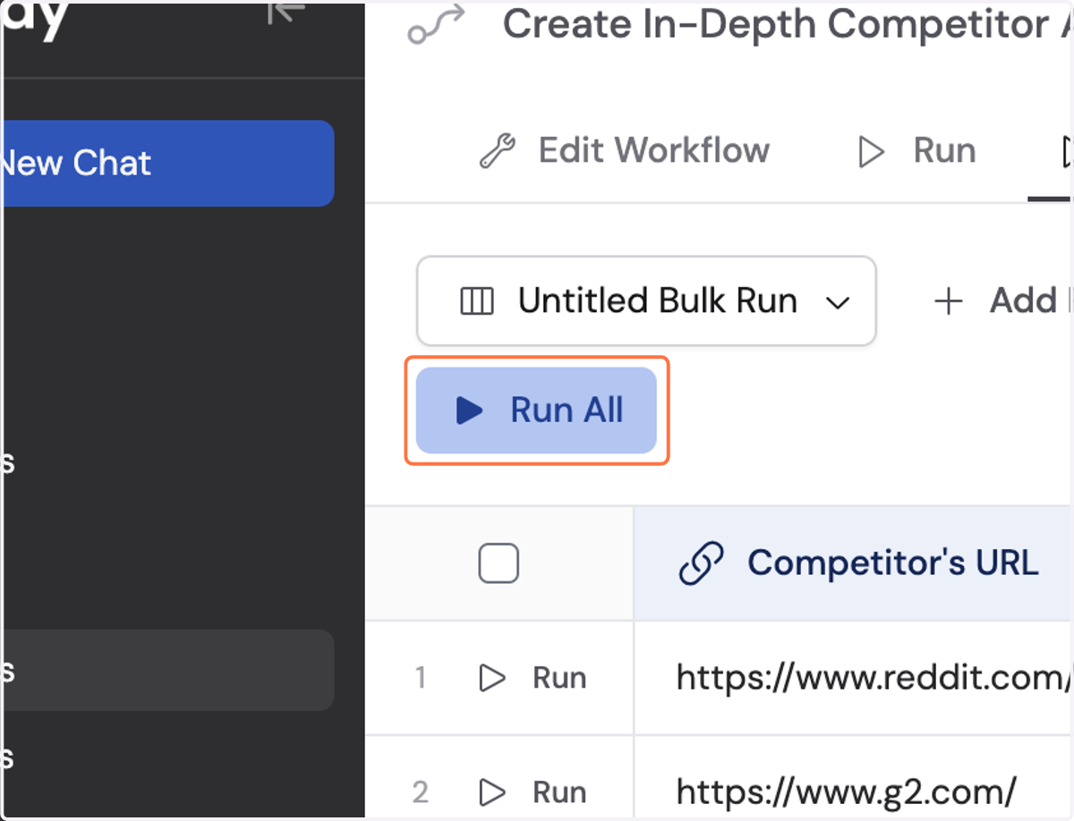
Task: Click the play icon in row 1
Action: click(492, 678)
